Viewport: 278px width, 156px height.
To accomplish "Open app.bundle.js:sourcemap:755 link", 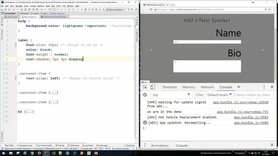I will (x=242, y=112).
